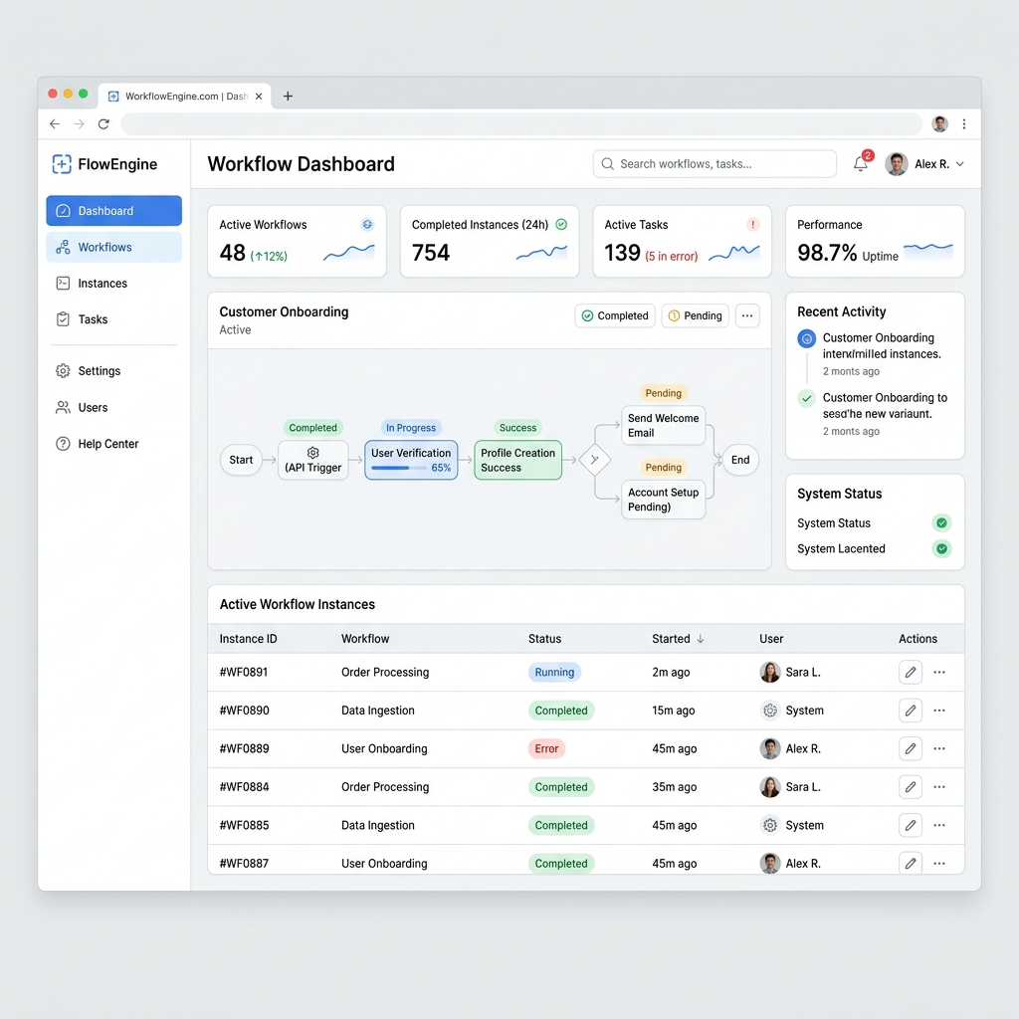Go back in browser
Viewport: 1019px width, 1019px height.
pyautogui.click(x=55, y=123)
